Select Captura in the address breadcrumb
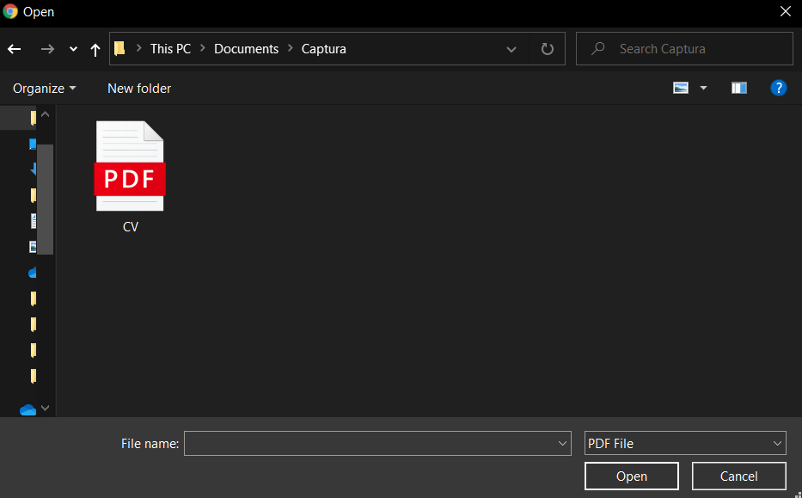This screenshot has height=498, width=802. [x=323, y=49]
